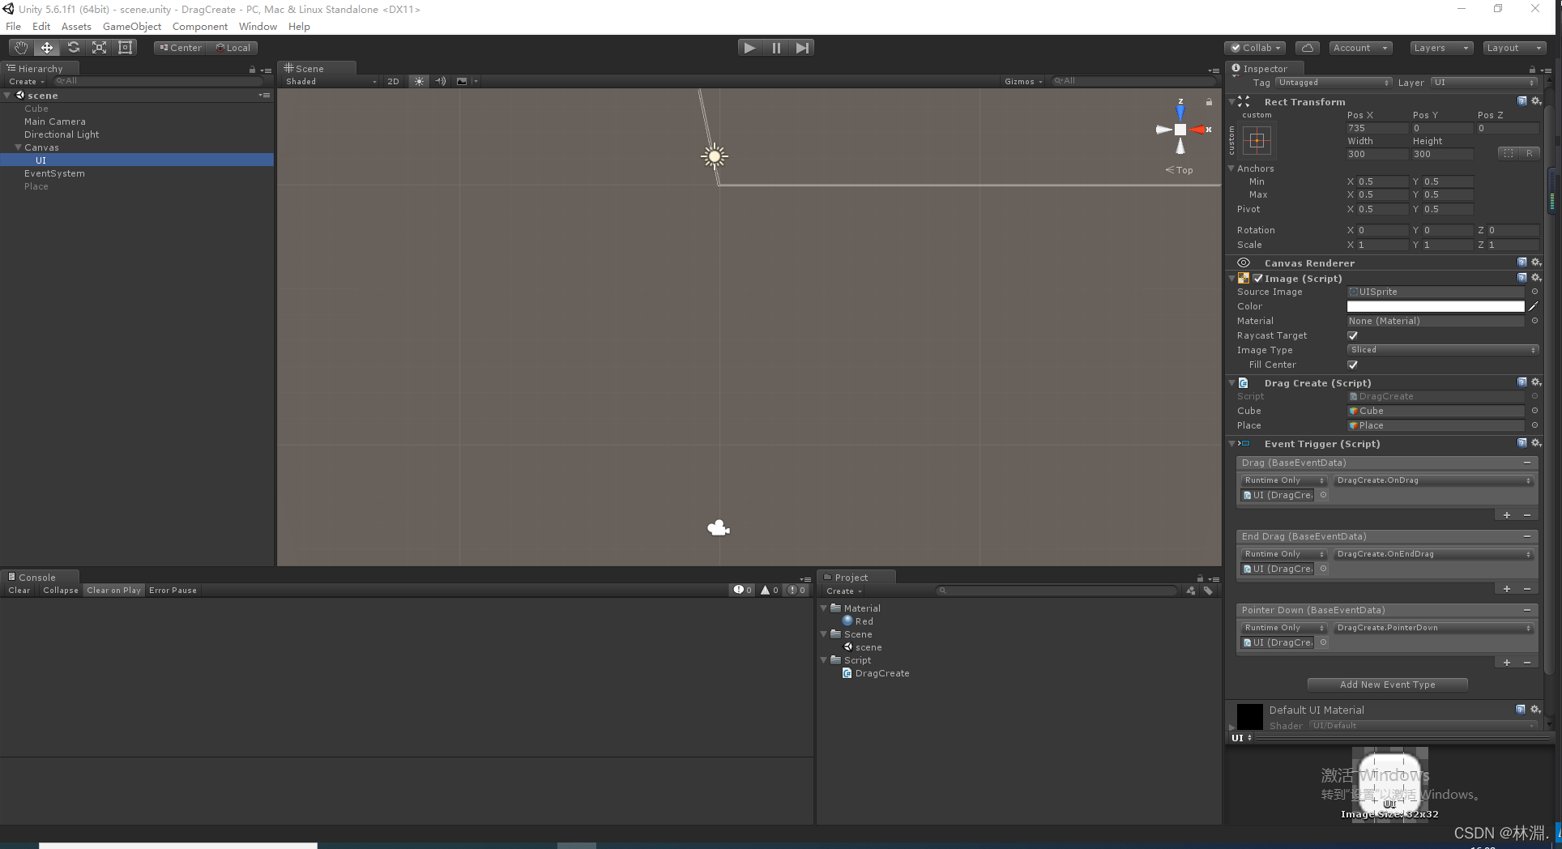Open the Layers dropdown
This screenshot has width=1562, height=849.
pyautogui.click(x=1440, y=48)
